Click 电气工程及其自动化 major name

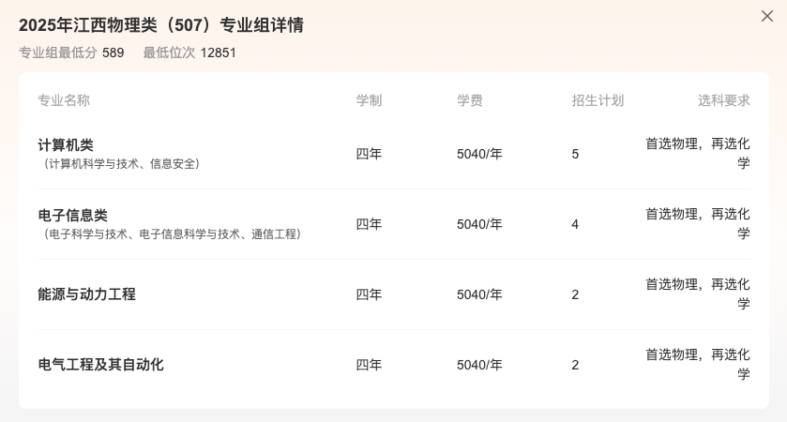[101, 364]
